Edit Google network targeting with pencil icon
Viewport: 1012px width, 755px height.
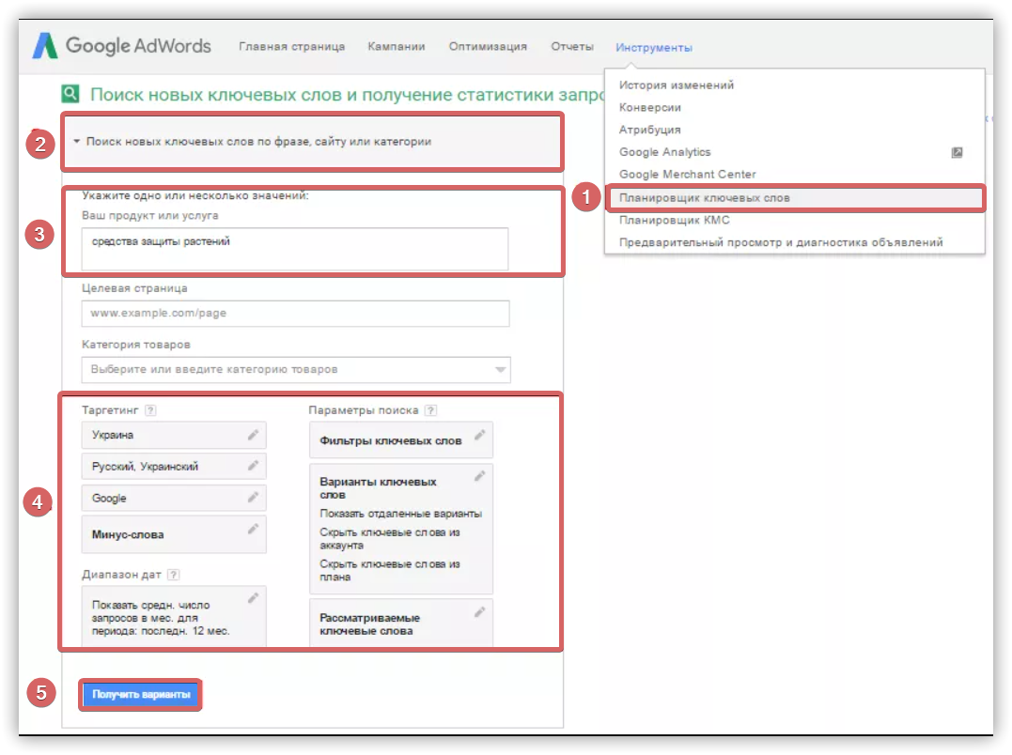(253, 497)
